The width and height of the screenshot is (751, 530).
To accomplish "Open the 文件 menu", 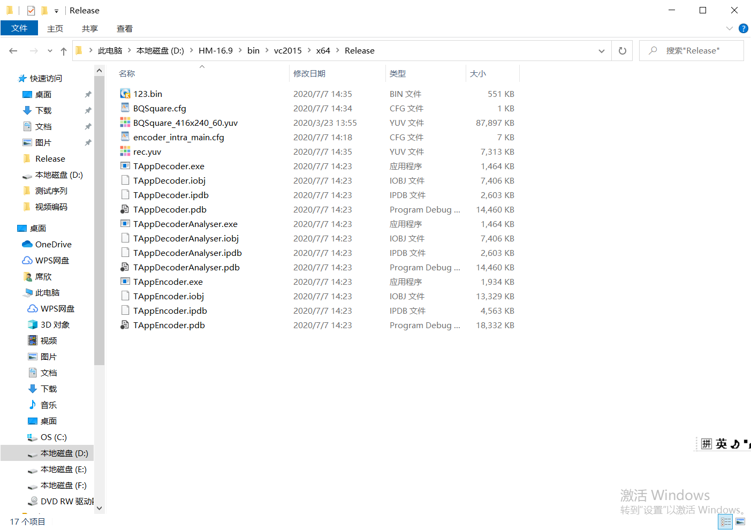I will 19,28.
